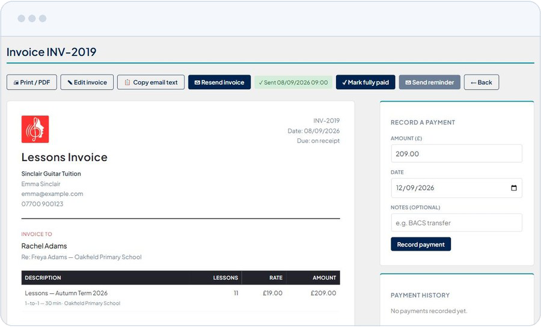The image size is (541, 327).
Task: Click No payments recorded yet message
Action: click(x=429, y=311)
